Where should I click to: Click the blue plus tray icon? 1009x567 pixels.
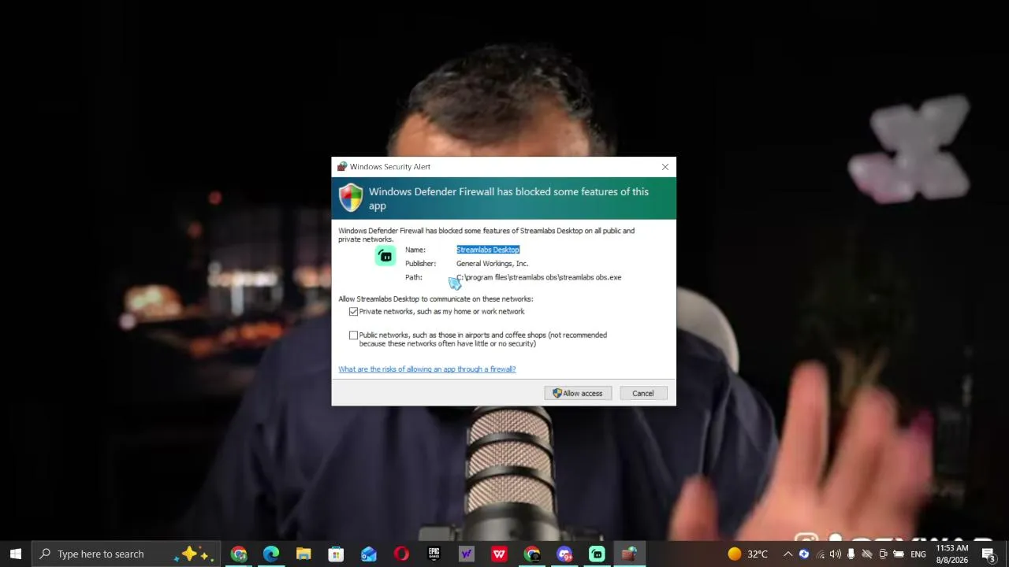point(804,554)
